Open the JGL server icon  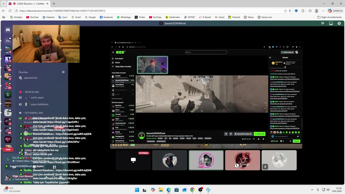pos(8,40)
